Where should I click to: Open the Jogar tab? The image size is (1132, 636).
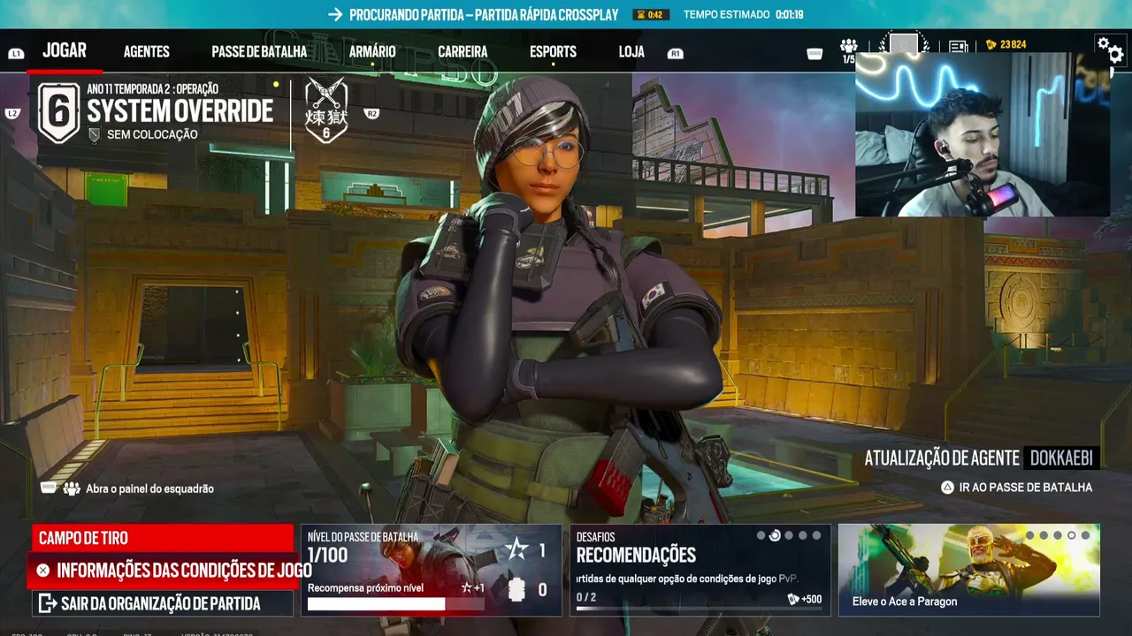65,50
